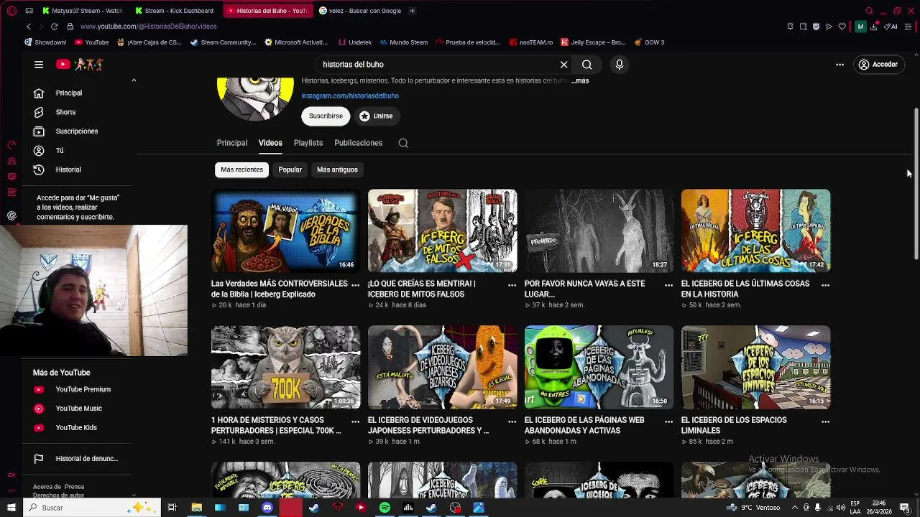This screenshot has height=517, width=920.
Task: Open options for Espacios Liminales video
Action: [x=825, y=421]
